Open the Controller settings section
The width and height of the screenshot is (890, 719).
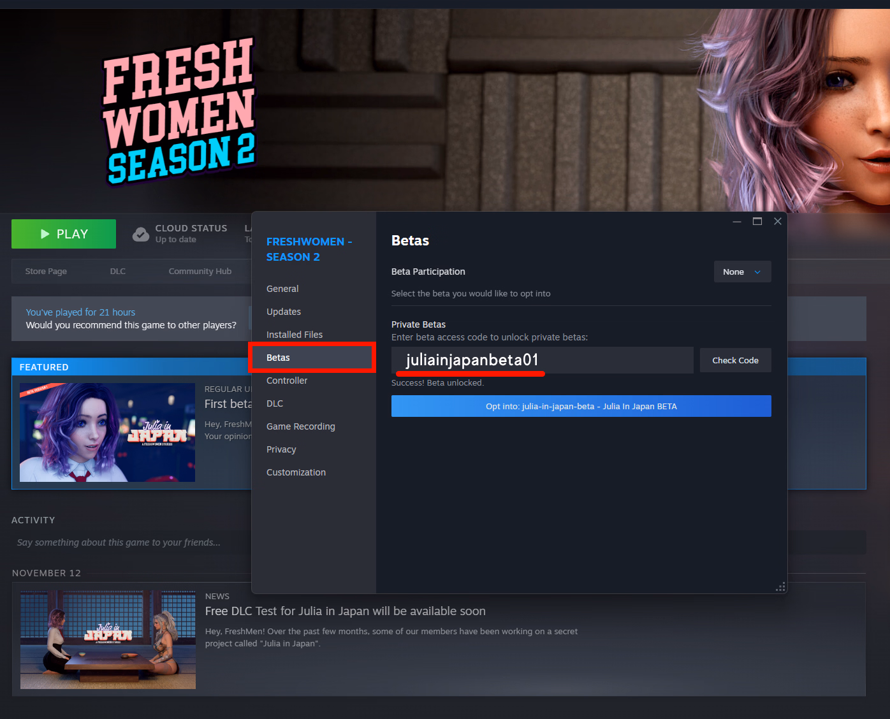(x=287, y=381)
